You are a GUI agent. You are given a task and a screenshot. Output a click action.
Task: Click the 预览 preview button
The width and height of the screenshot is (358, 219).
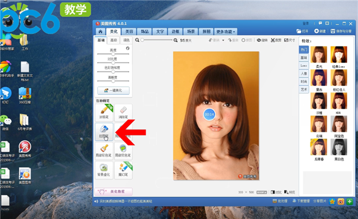pyautogui.click(x=290, y=192)
